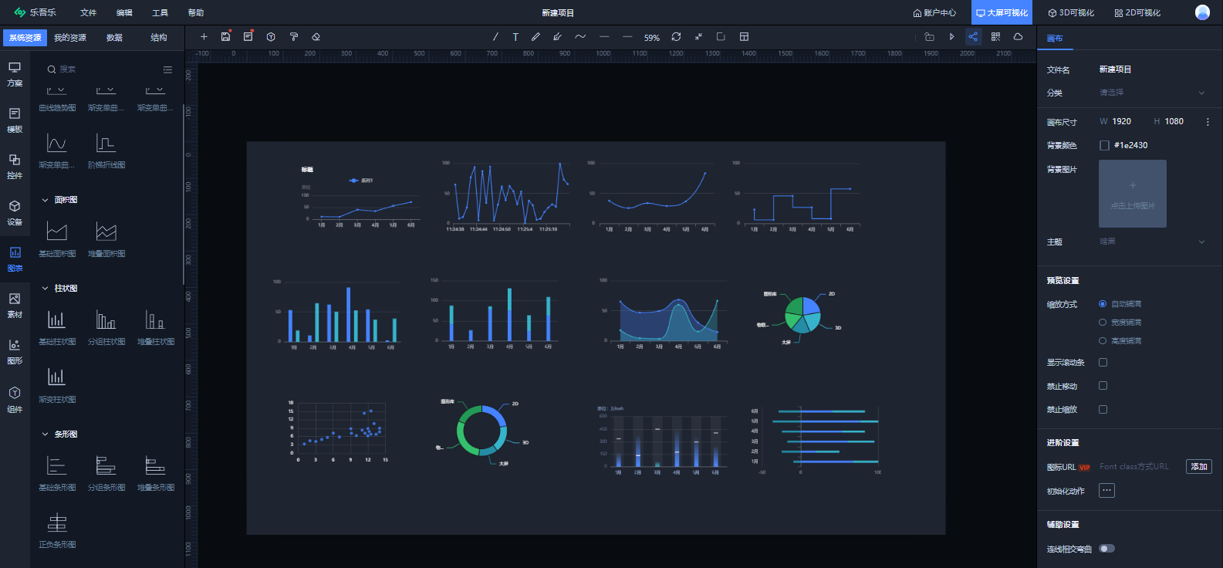Click the fit-to-screen shrink arrows icon

(698, 37)
